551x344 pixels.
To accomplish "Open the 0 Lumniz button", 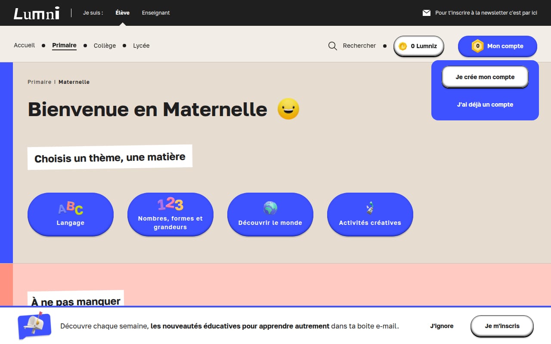I will click(419, 46).
